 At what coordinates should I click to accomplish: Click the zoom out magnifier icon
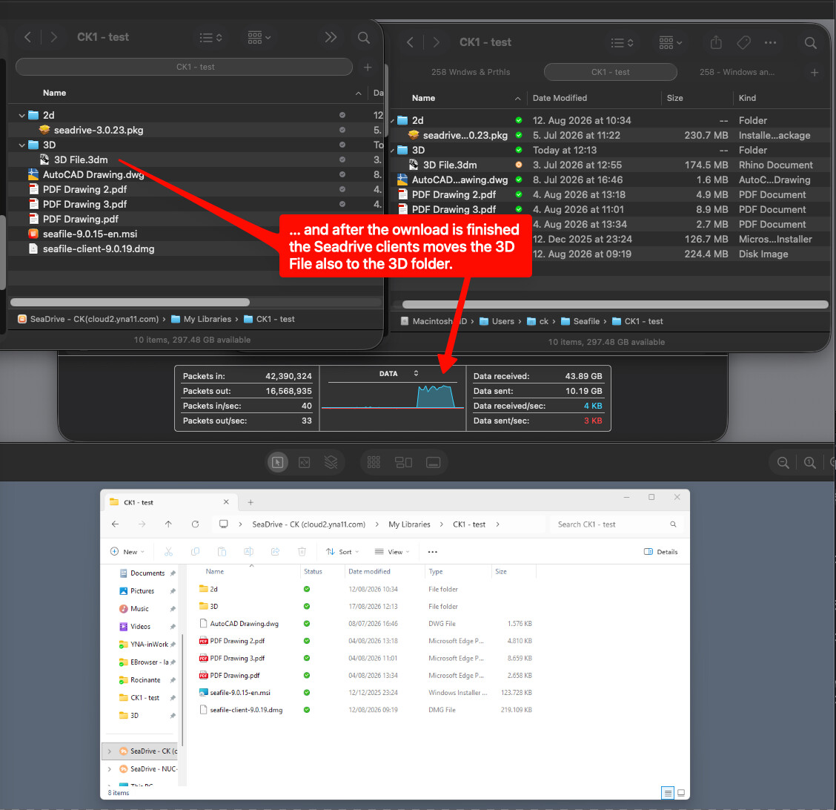(783, 463)
